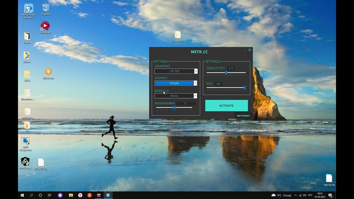Select the Bitkoin.exe desktop icon

coord(48,74)
